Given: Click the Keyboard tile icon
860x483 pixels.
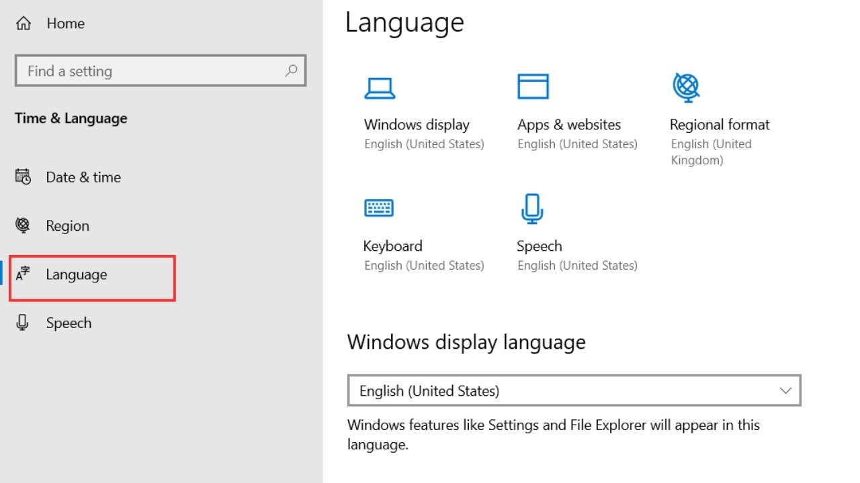Looking at the screenshot, I should [x=379, y=208].
